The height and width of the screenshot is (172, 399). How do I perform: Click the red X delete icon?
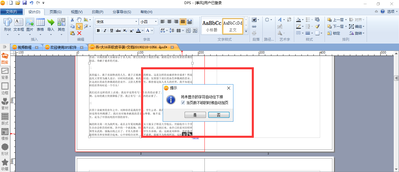click(x=79, y=33)
